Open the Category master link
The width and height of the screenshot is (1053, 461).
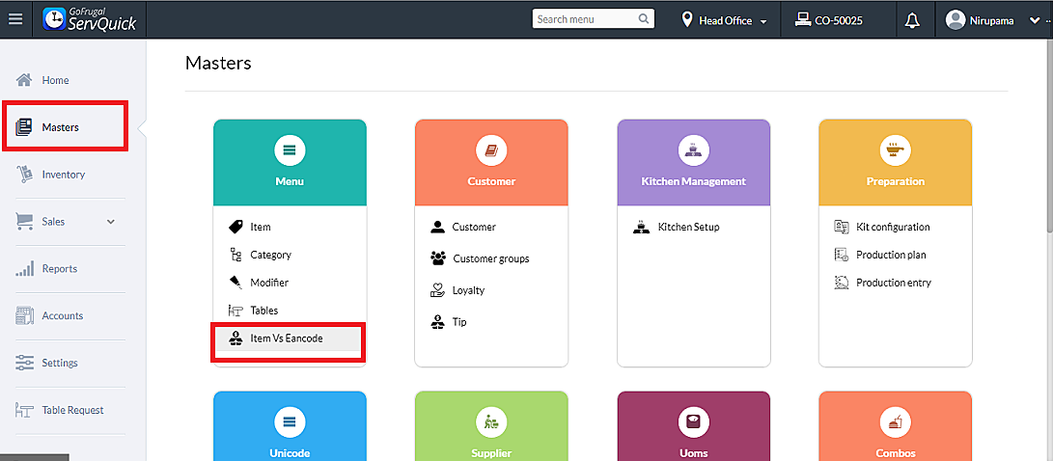270,255
